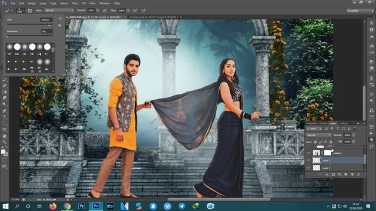Viewport: 376px width, 211px height.
Task: Open the Flow slider dropdown
Action: click(x=128, y=11)
